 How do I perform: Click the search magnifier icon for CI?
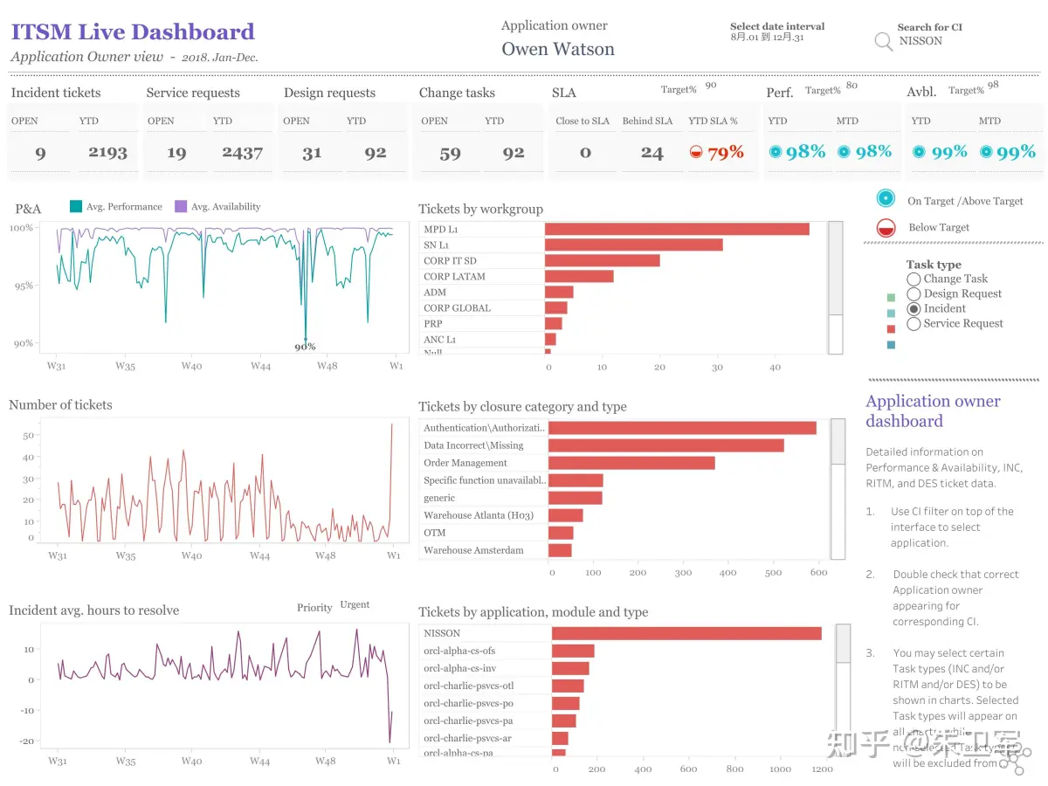[884, 41]
